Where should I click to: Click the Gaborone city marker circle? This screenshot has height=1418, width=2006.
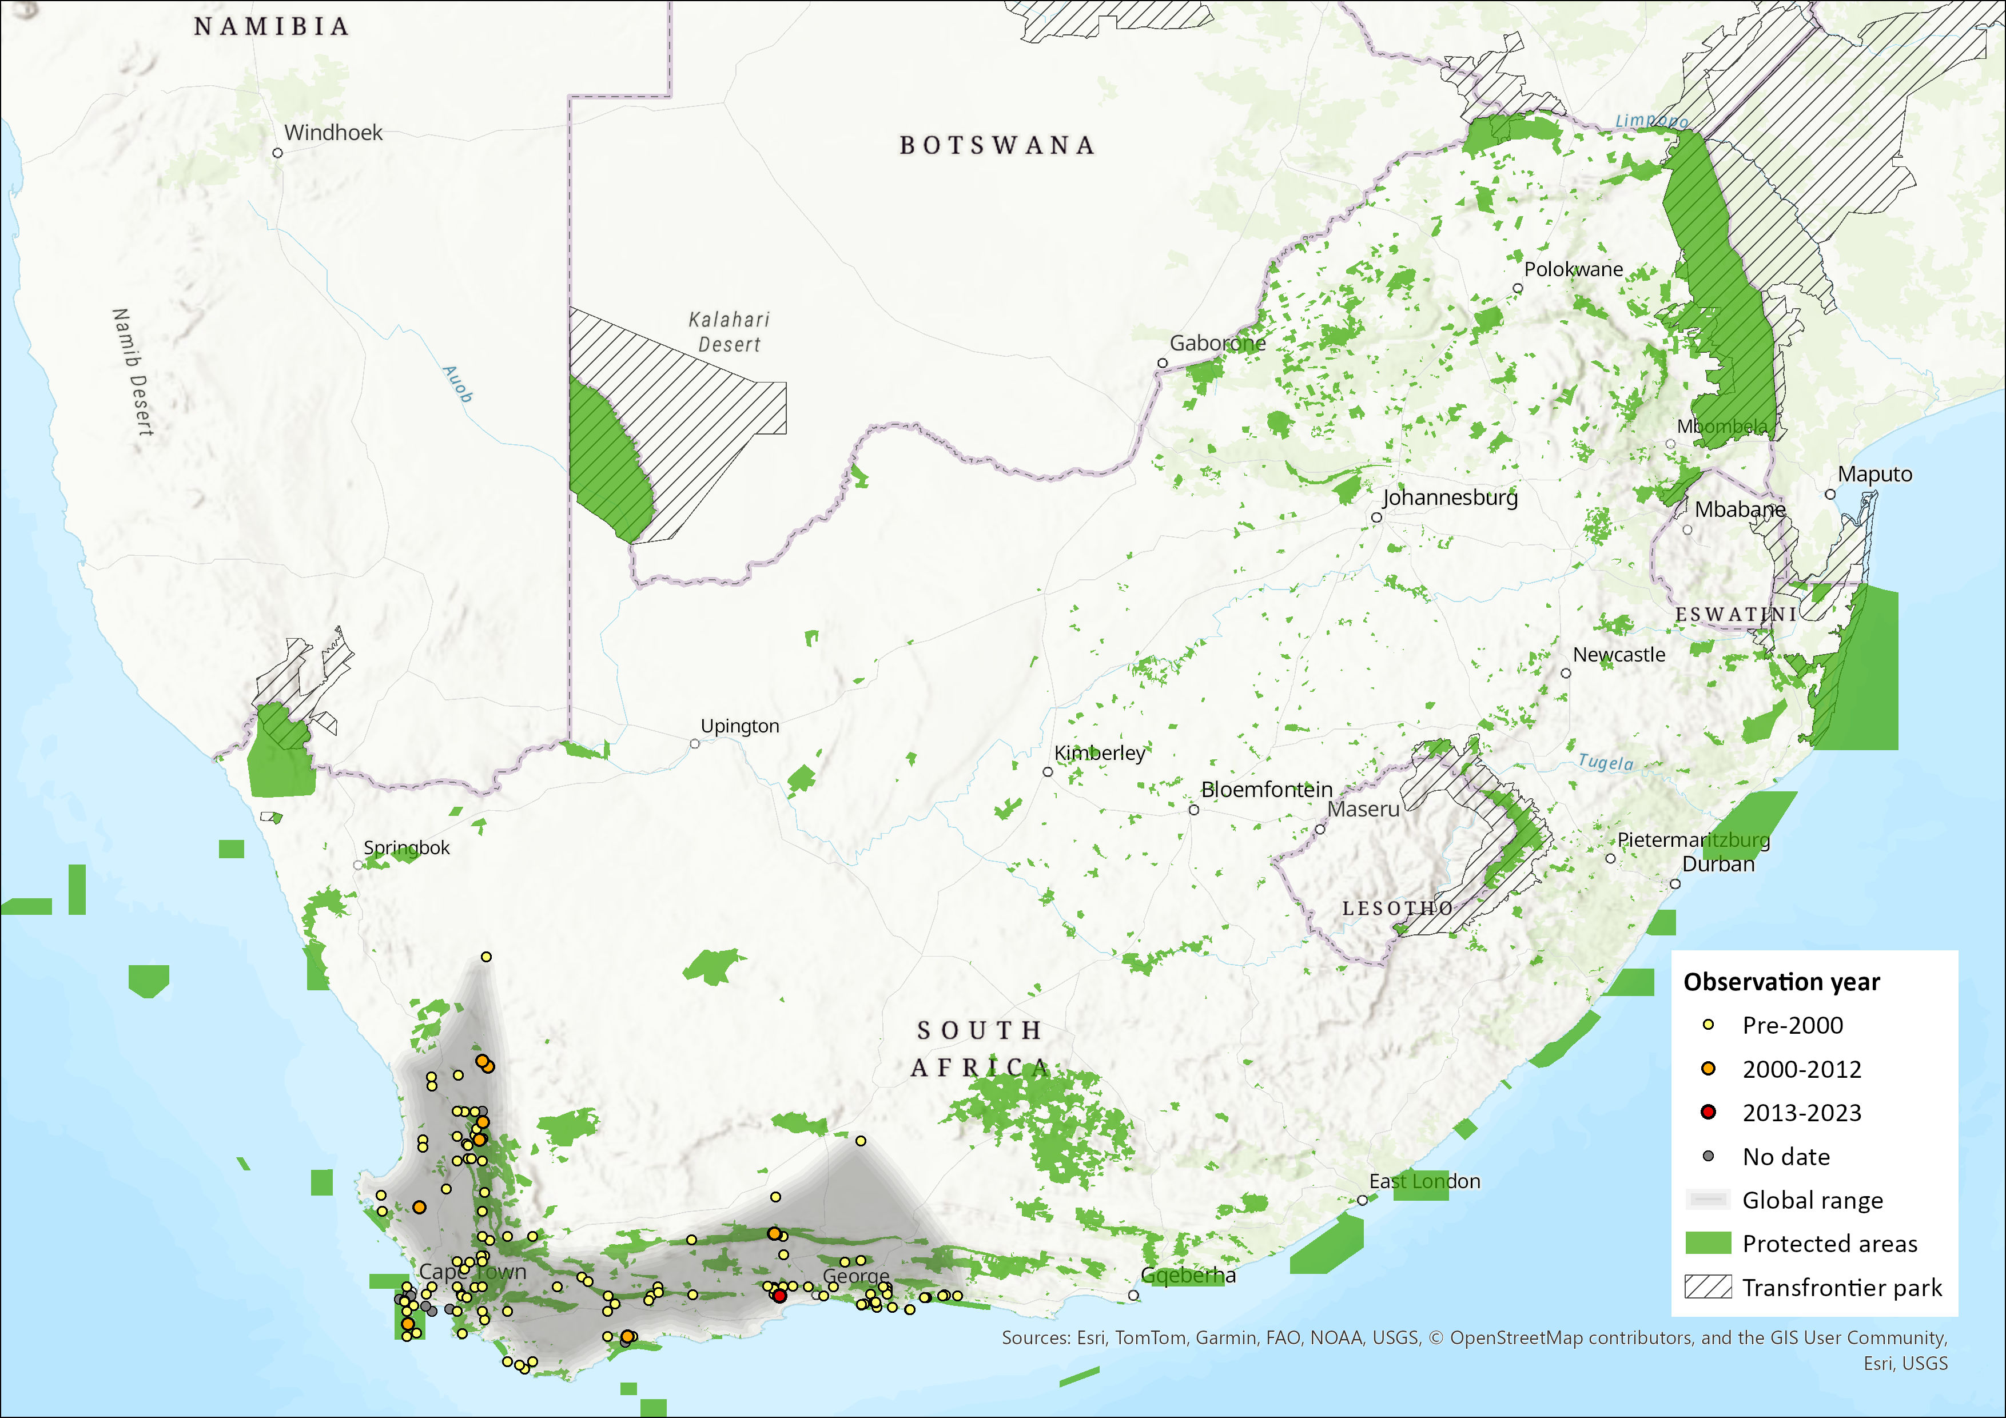(1162, 363)
